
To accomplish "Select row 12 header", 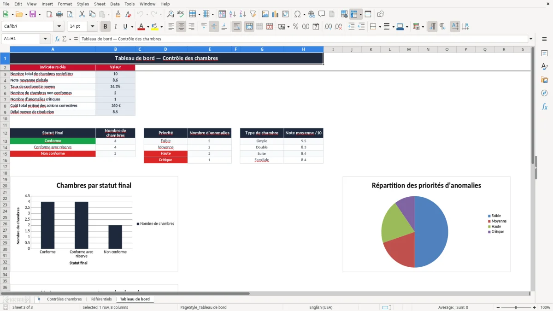I will point(5,133).
